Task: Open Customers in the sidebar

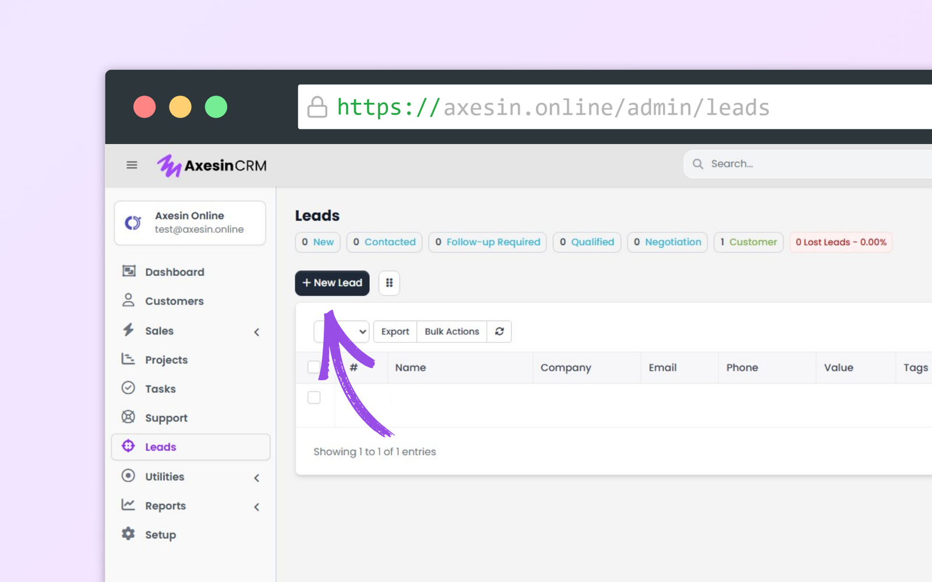Action: pos(174,301)
